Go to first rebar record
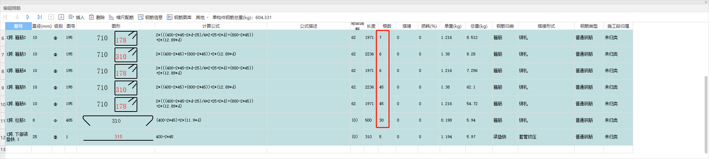Viewport: 709px width, 159px height. pyautogui.click(x=5, y=17)
